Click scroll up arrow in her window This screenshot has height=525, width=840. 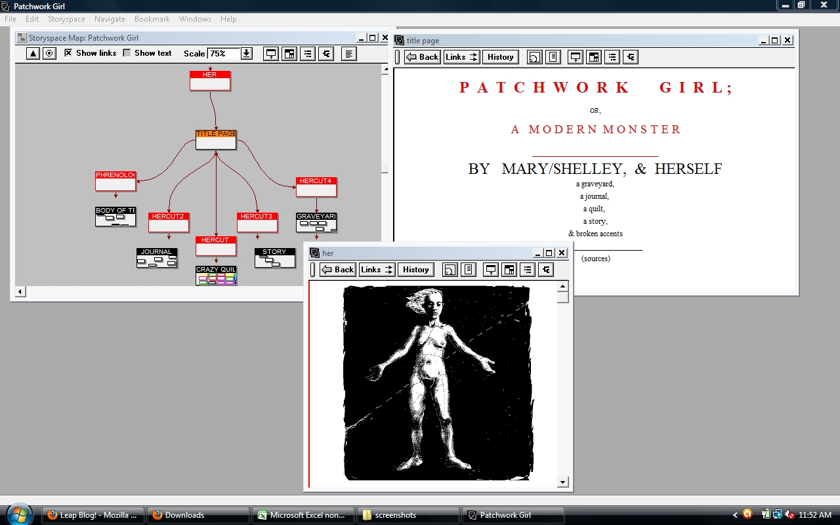[562, 286]
